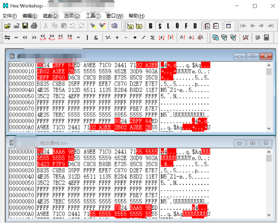Screen dimensions: 278x223
Task: Open the 文件(F) menu
Action: (x=10, y=16)
